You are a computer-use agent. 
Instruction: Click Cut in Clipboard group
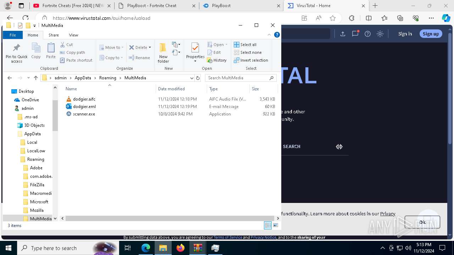click(66, 45)
